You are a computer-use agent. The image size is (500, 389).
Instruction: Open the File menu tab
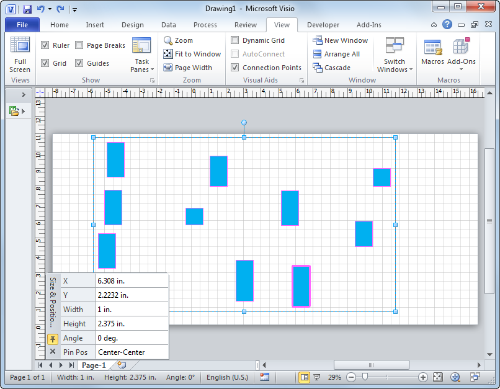tap(22, 25)
